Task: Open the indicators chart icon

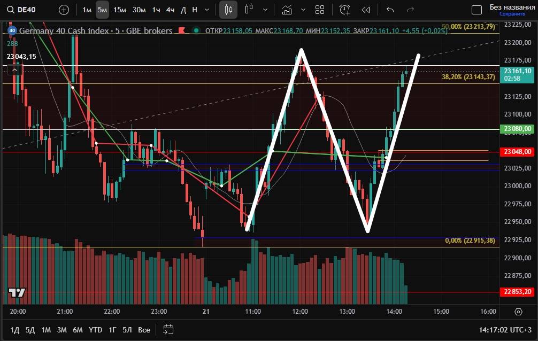Action: click(287, 10)
